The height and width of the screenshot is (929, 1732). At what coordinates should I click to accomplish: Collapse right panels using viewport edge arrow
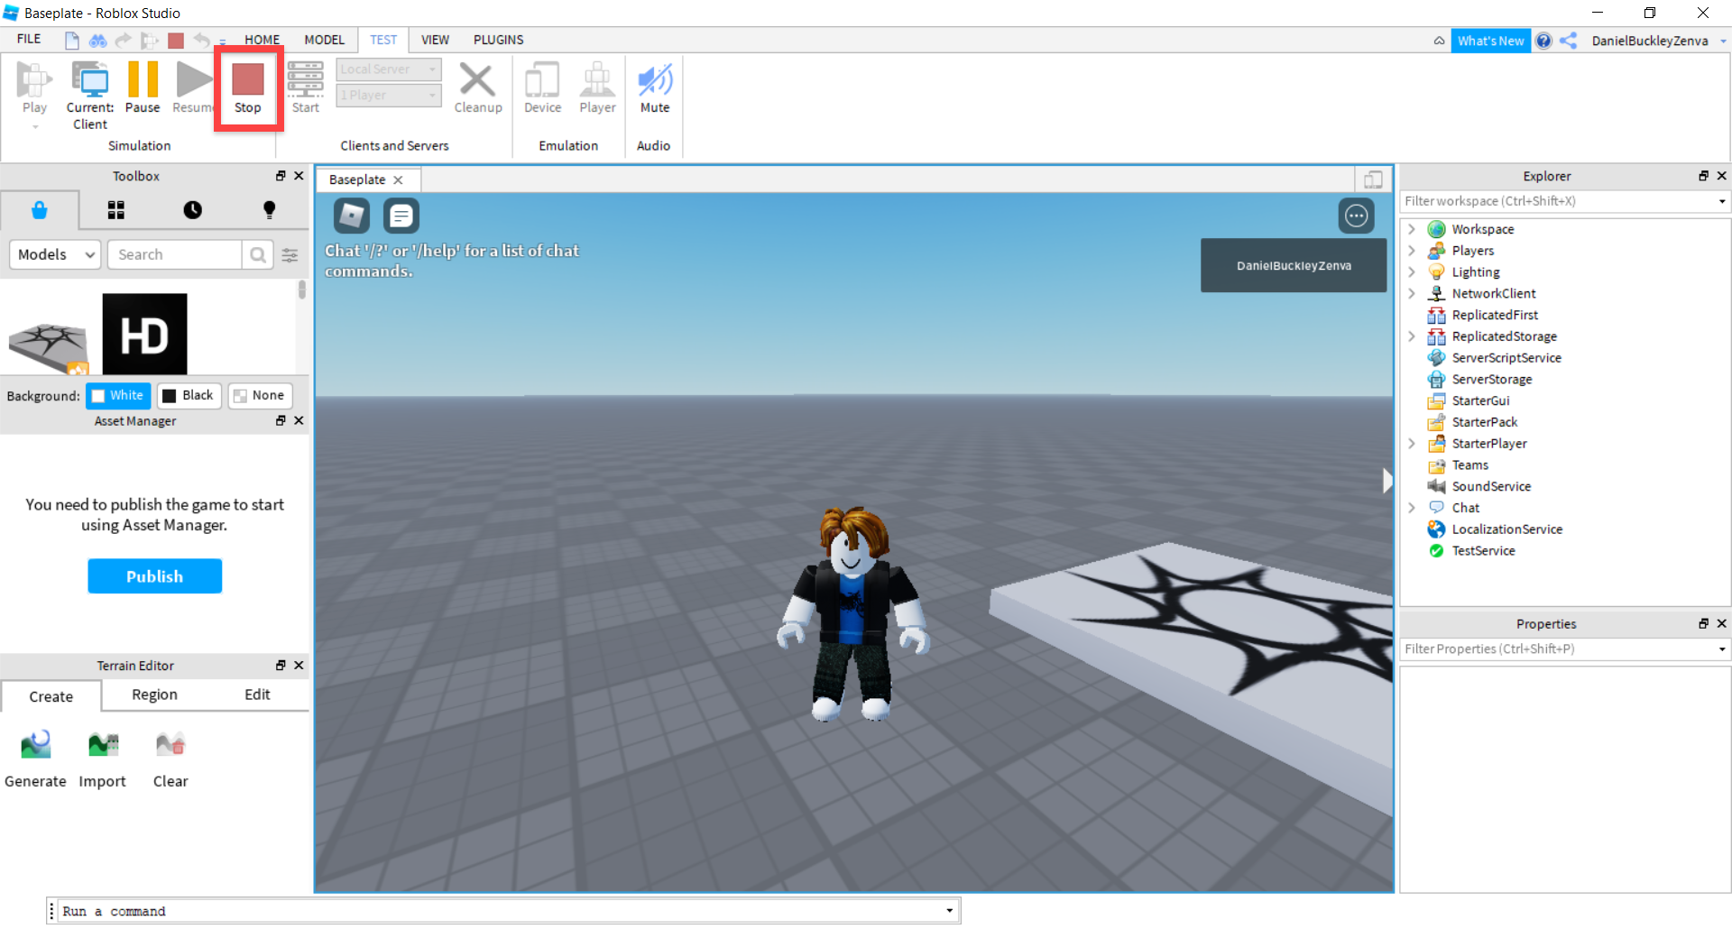(x=1387, y=481)
